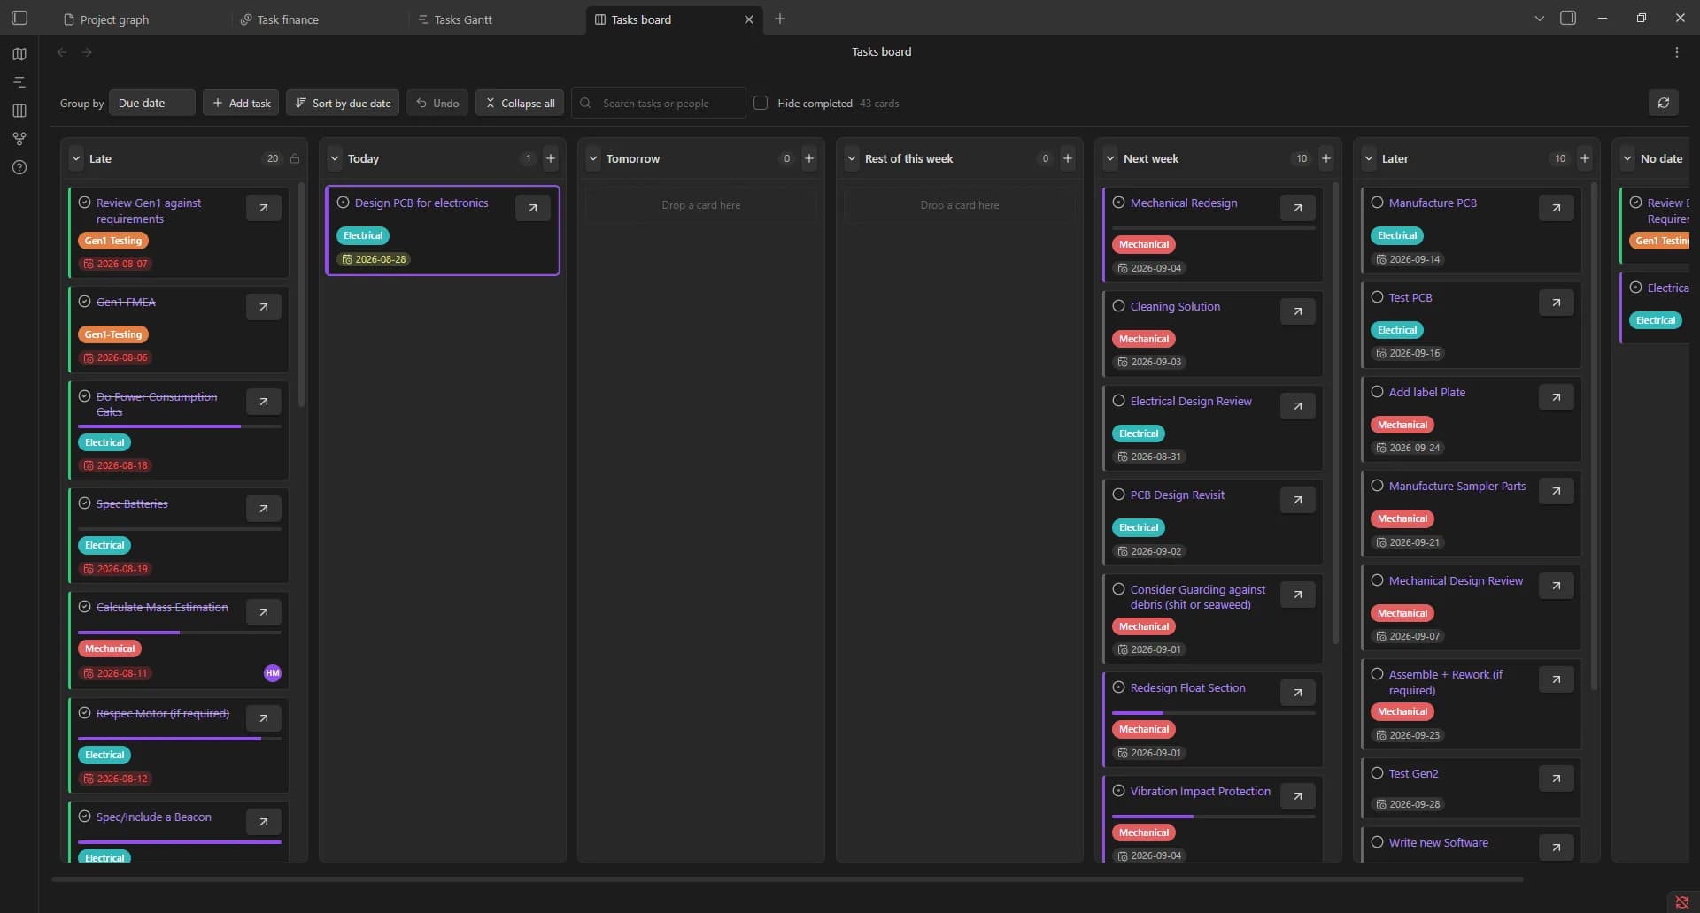
Task: Open the branch graph icon in ribbon
Action: tap(19, 139)
